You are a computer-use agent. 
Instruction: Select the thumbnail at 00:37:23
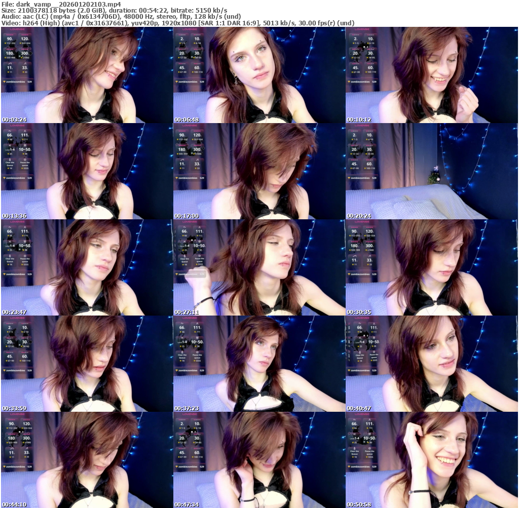[259, 364]
